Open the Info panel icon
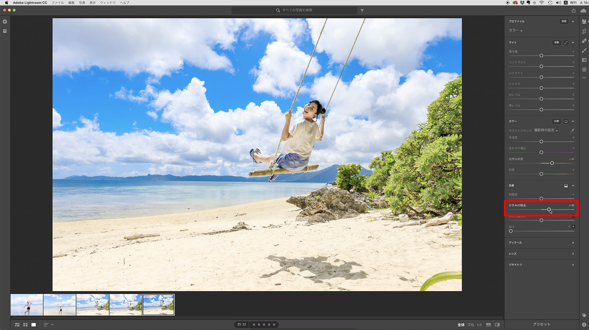This screenshot has width=589, height=330. pyautogui.click(x=584, y=324)
